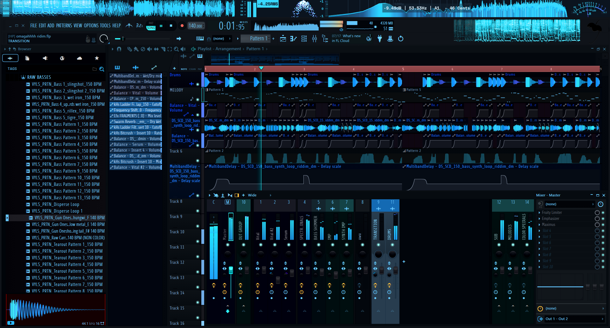Expand the Fruity Limiter slot menu arrow
This screenshot has height=328, width=610.
539,213
